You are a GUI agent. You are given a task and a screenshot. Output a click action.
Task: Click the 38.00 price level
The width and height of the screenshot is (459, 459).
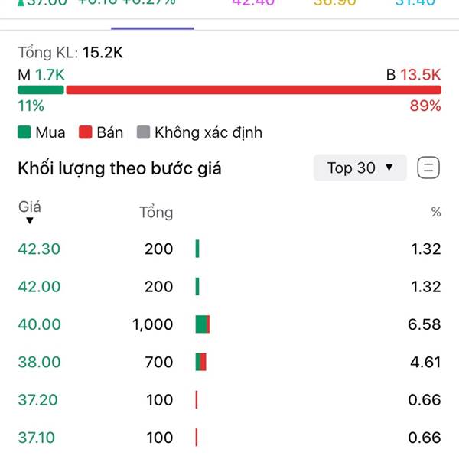(39, 362)
